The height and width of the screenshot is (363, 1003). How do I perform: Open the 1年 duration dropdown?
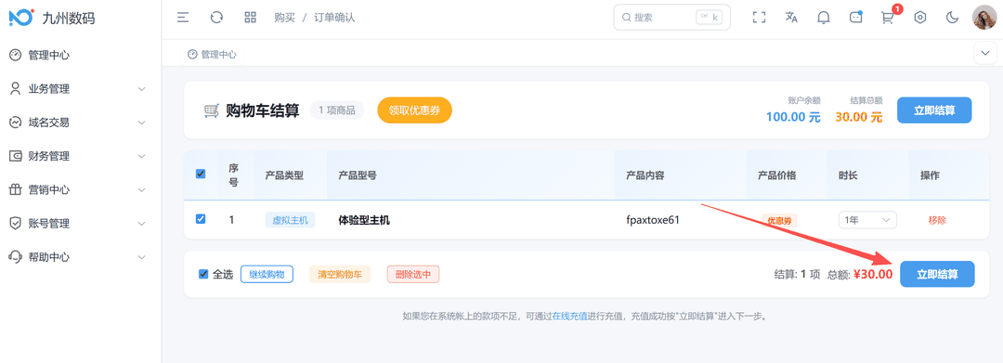tap(867, 220)
